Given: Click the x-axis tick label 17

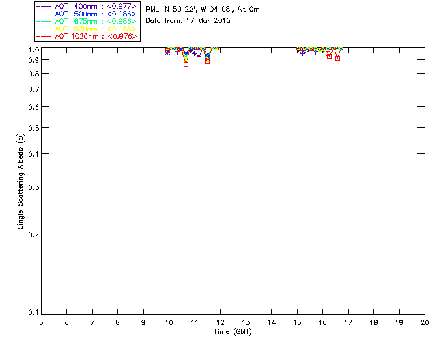Looking at the screenshot, I should pos(348,323).
